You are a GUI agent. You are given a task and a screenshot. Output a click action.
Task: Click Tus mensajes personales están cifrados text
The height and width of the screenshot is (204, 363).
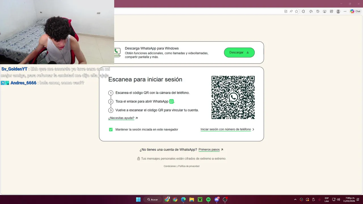pos(183,159)
